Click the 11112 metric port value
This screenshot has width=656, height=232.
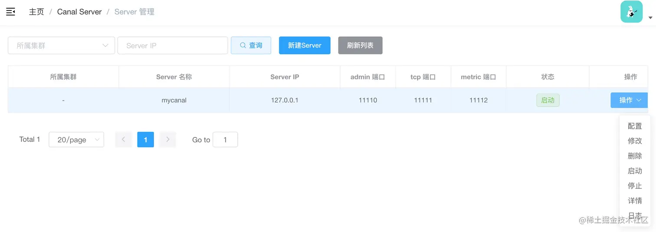coord(479,100)
